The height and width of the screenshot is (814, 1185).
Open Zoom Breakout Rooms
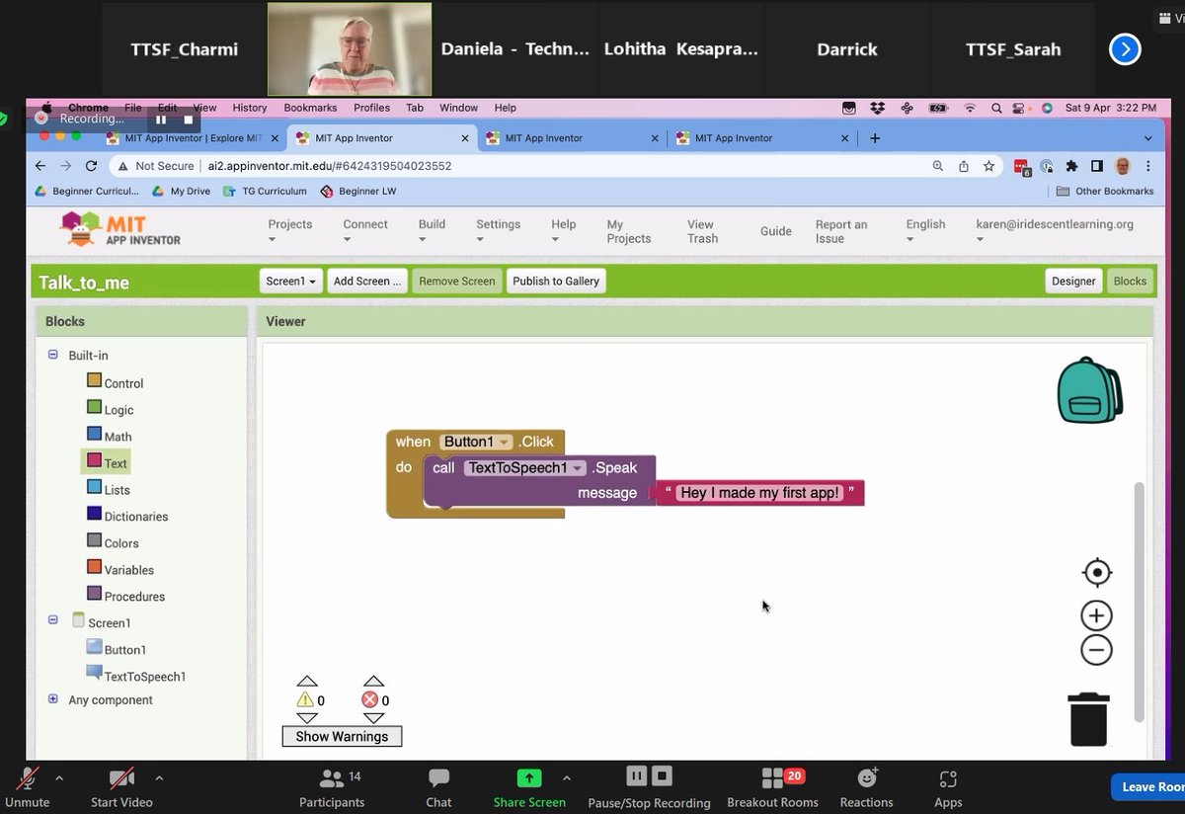(x=772, y=788)
